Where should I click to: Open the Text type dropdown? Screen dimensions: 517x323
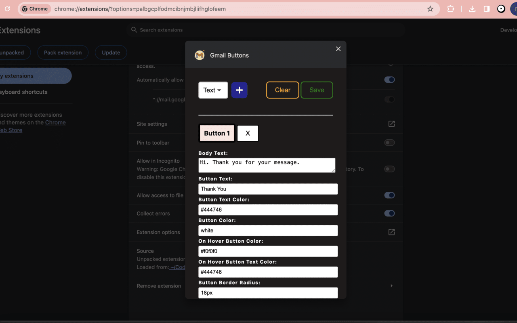[x=213, y=90]
